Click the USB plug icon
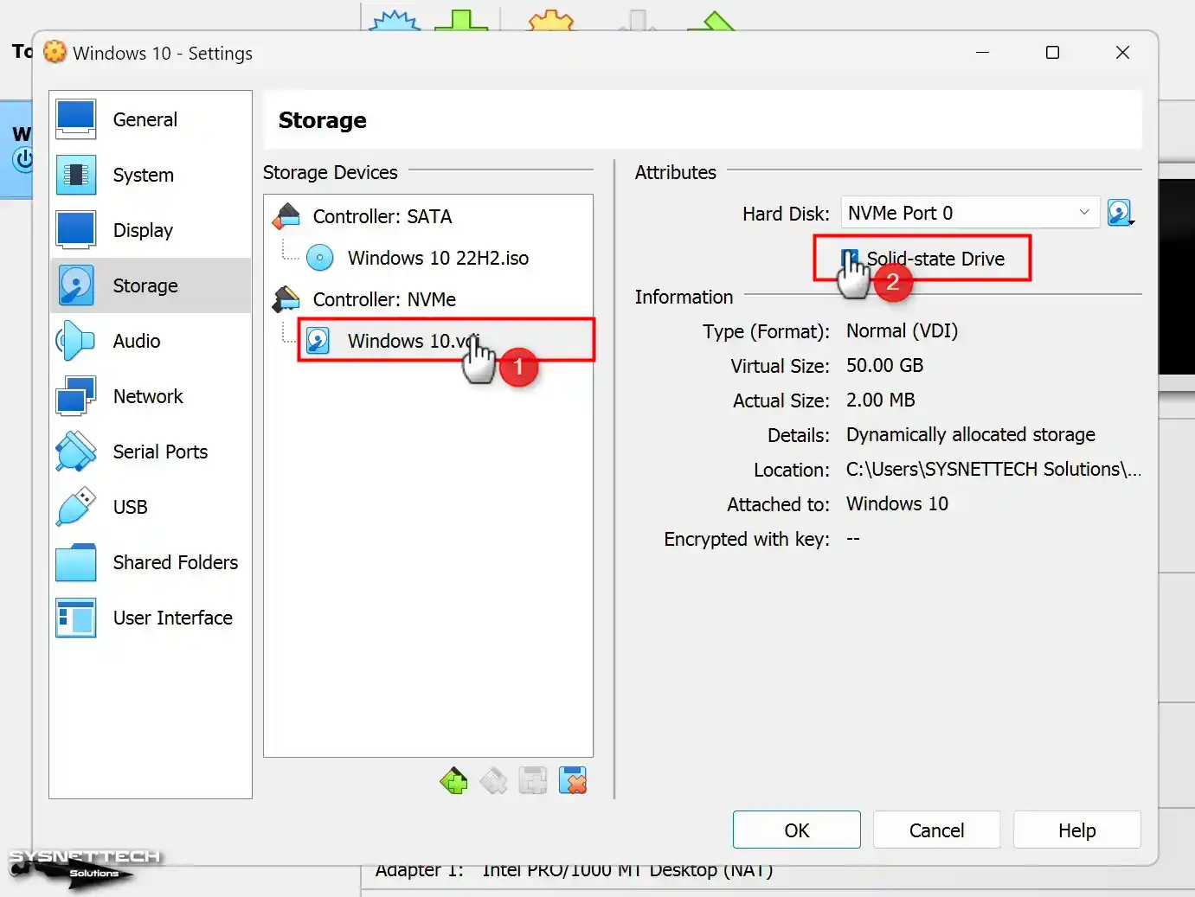 76,507
